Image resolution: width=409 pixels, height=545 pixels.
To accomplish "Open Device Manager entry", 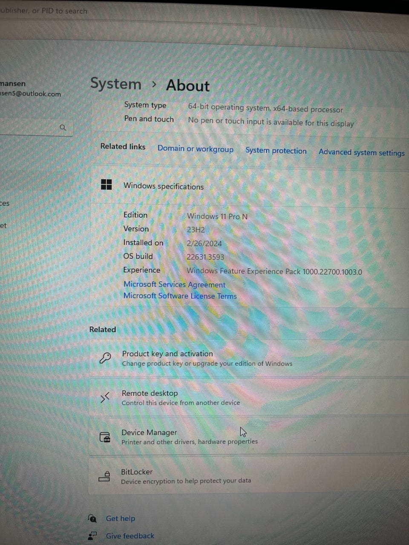I will (x=249, y=437).
